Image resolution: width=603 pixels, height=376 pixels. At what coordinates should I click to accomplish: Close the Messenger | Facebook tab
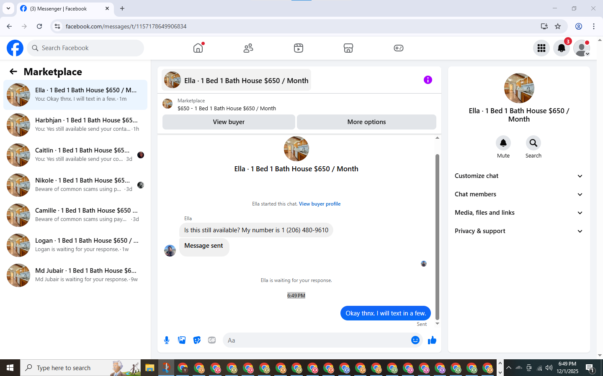coord(107,8)
